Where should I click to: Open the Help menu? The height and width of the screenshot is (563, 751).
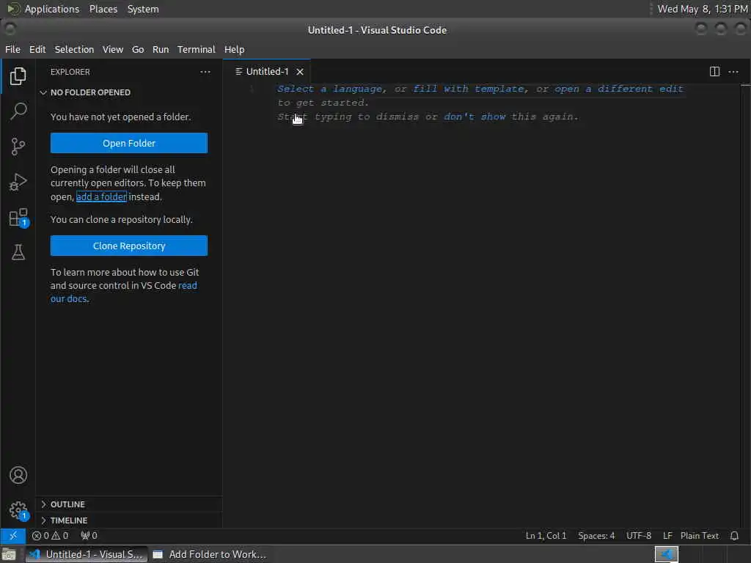[234, 49]
